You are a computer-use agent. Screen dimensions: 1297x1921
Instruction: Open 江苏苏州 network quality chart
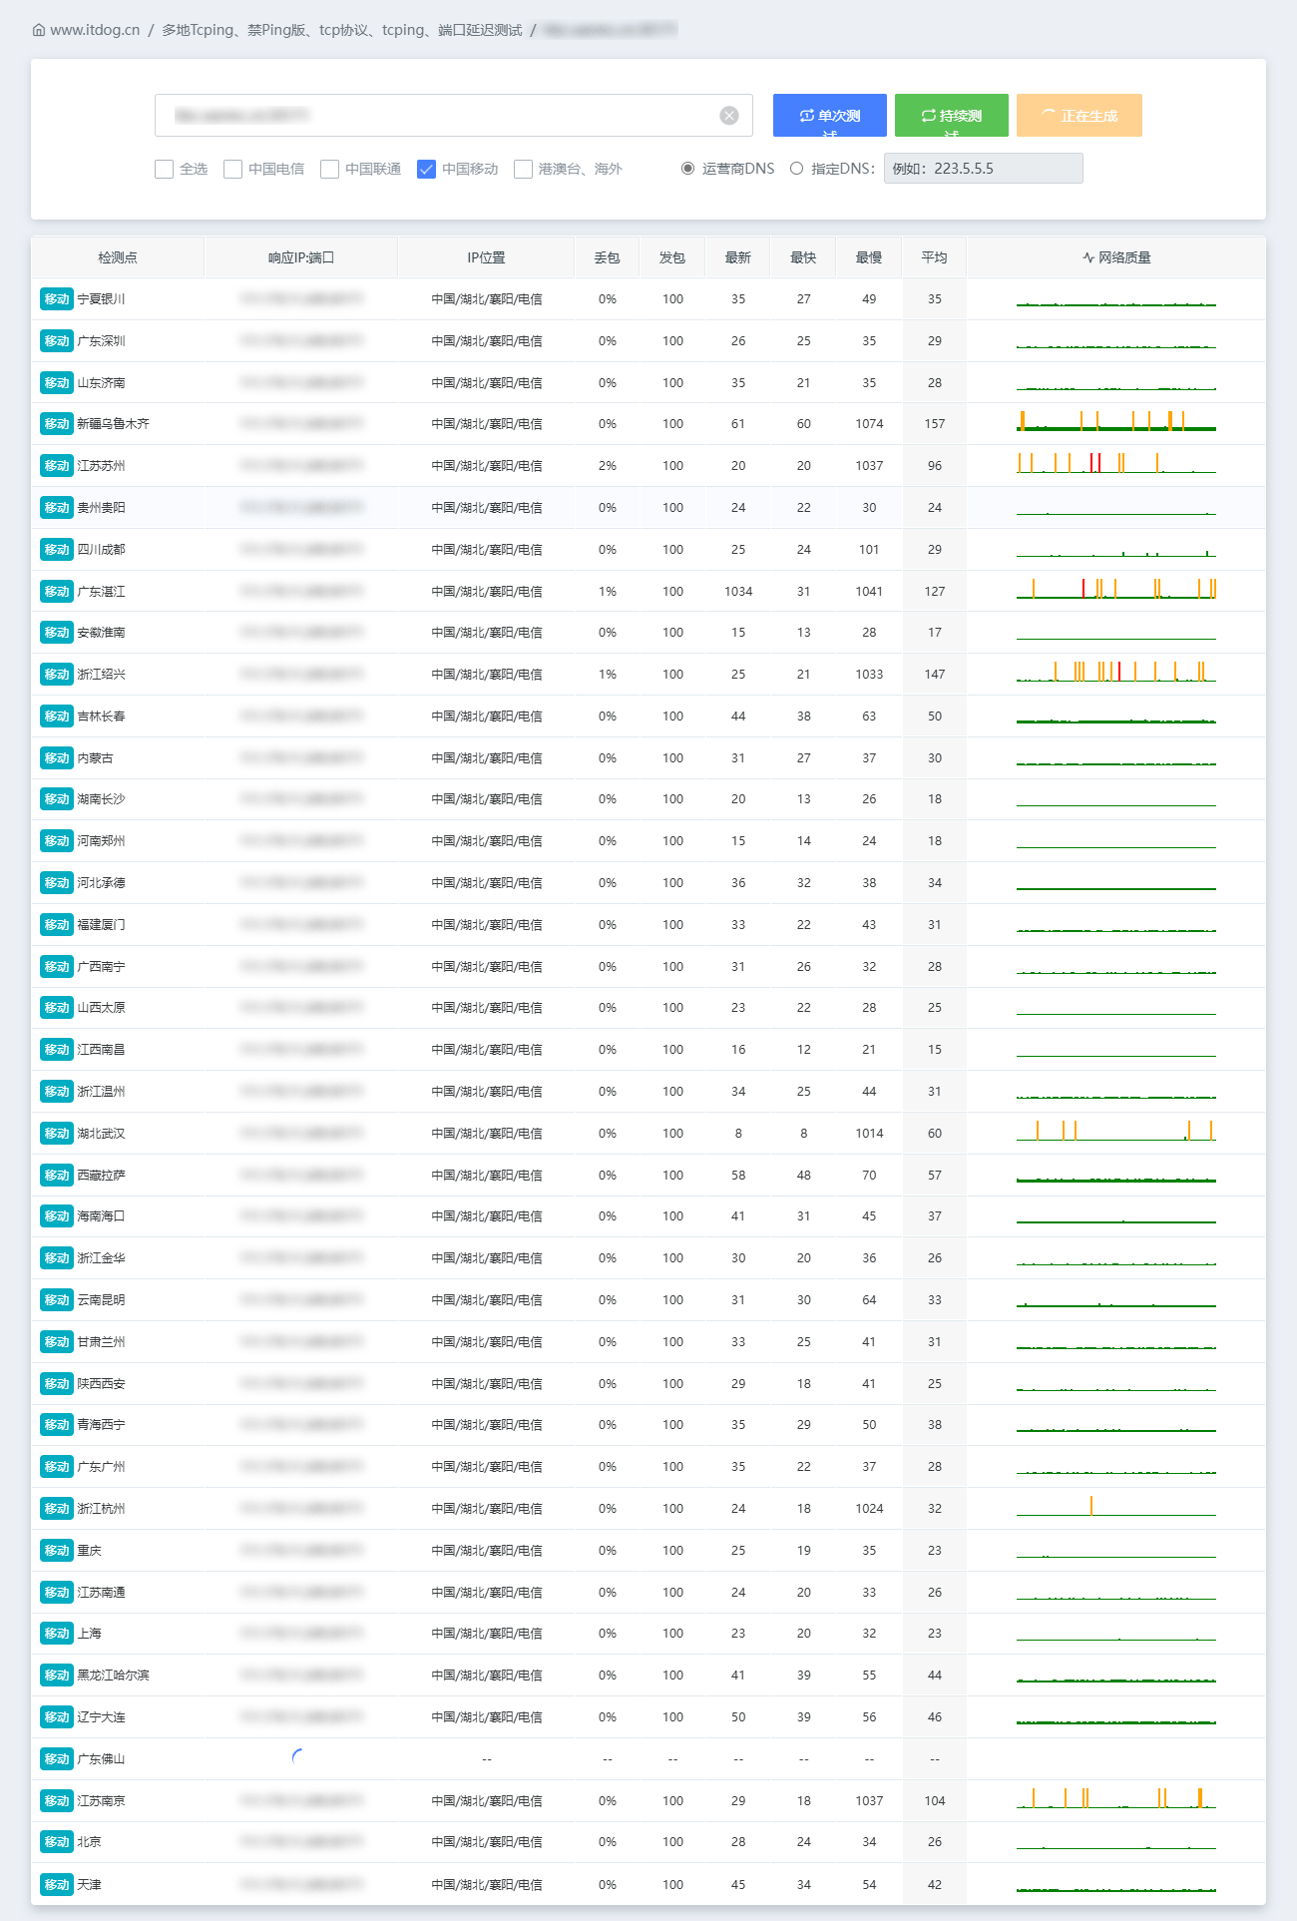pyautogui.click(x=1116, y=463)
